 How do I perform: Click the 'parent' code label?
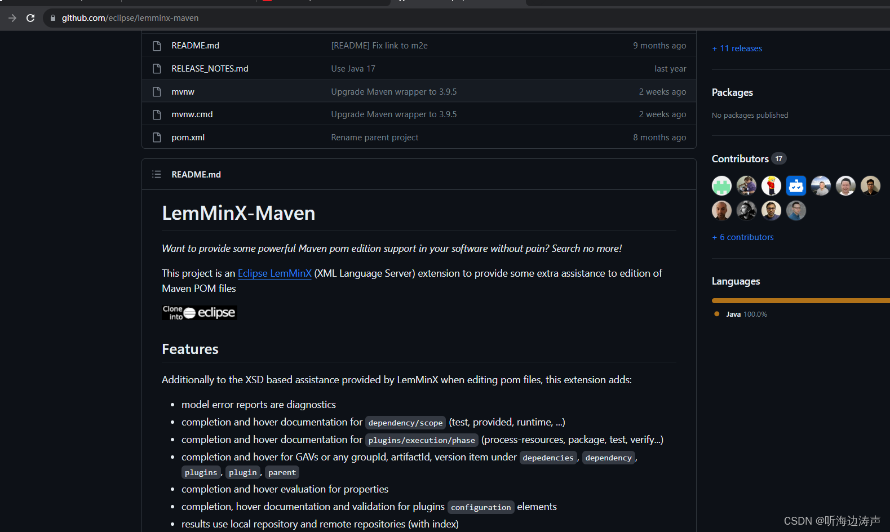pos(282,472)
